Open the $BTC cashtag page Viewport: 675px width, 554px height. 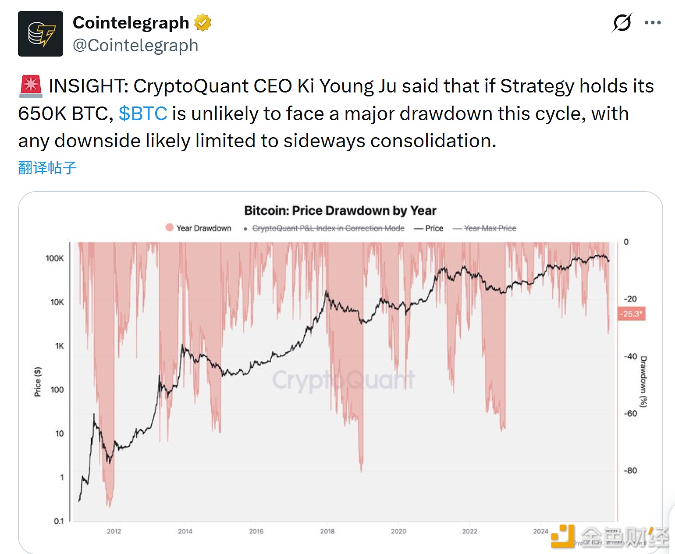142,114
